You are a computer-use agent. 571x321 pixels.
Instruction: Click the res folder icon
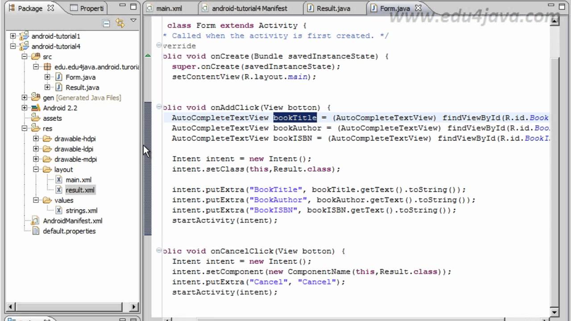pyautogui.click(x=36, y=128)
